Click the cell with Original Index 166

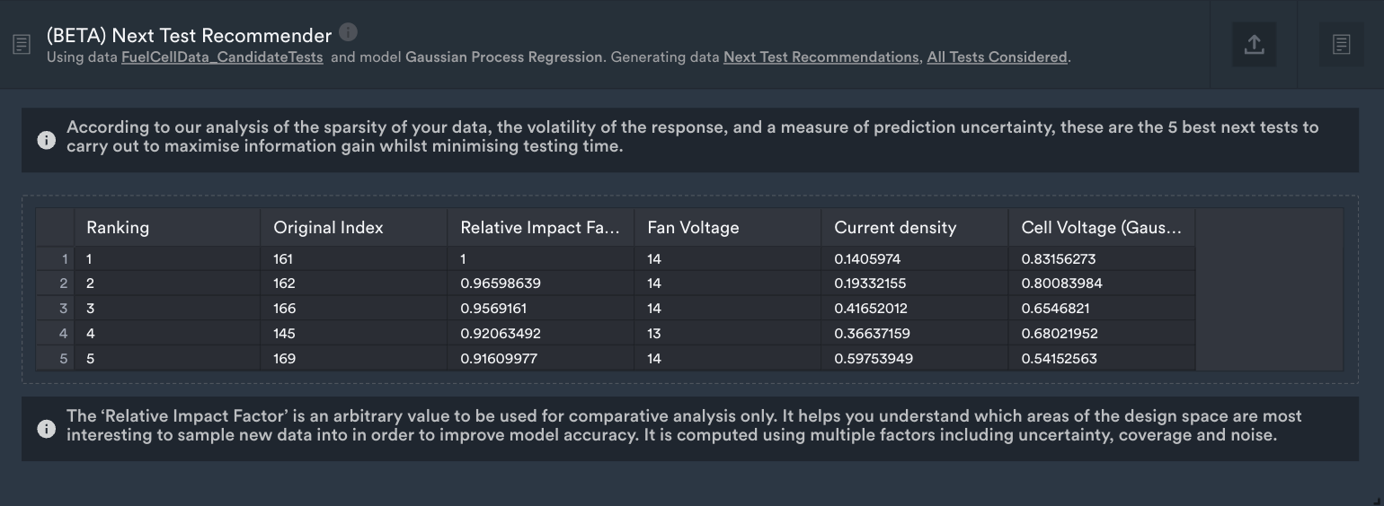pyautogui.click(x=354, y=309)
